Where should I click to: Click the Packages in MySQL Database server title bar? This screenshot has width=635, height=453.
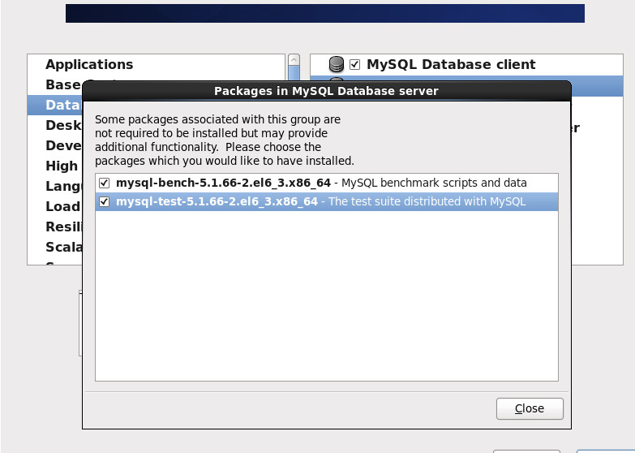[326, 91]
